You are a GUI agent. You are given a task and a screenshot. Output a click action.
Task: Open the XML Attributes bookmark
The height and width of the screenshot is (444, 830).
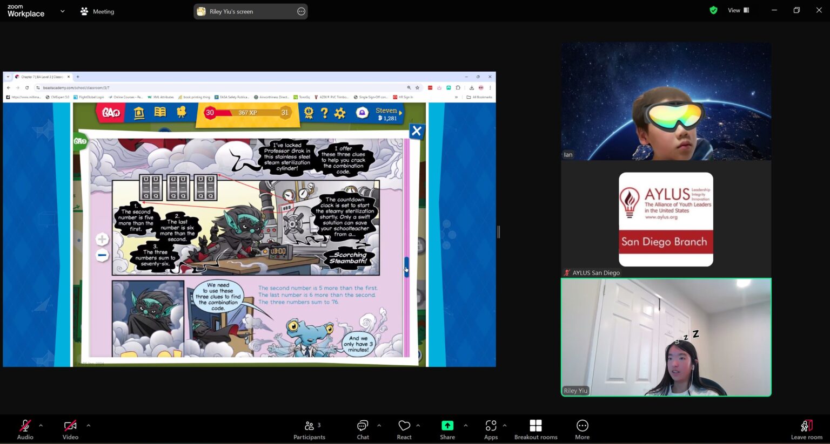point(160,97)
